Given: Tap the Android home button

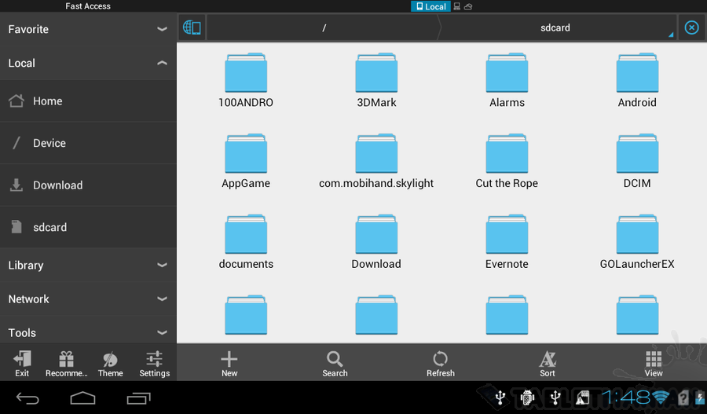Looking at the screenshot, I should tap(83, 398).
